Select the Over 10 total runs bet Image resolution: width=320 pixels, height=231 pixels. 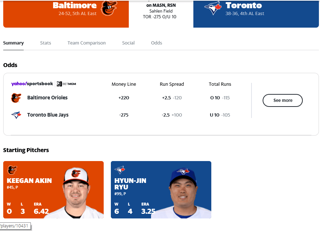(220, 98)
